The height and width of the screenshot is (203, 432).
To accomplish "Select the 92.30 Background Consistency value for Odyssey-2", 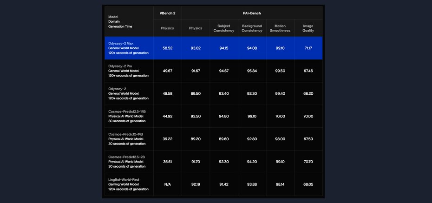I will (252, 94).
